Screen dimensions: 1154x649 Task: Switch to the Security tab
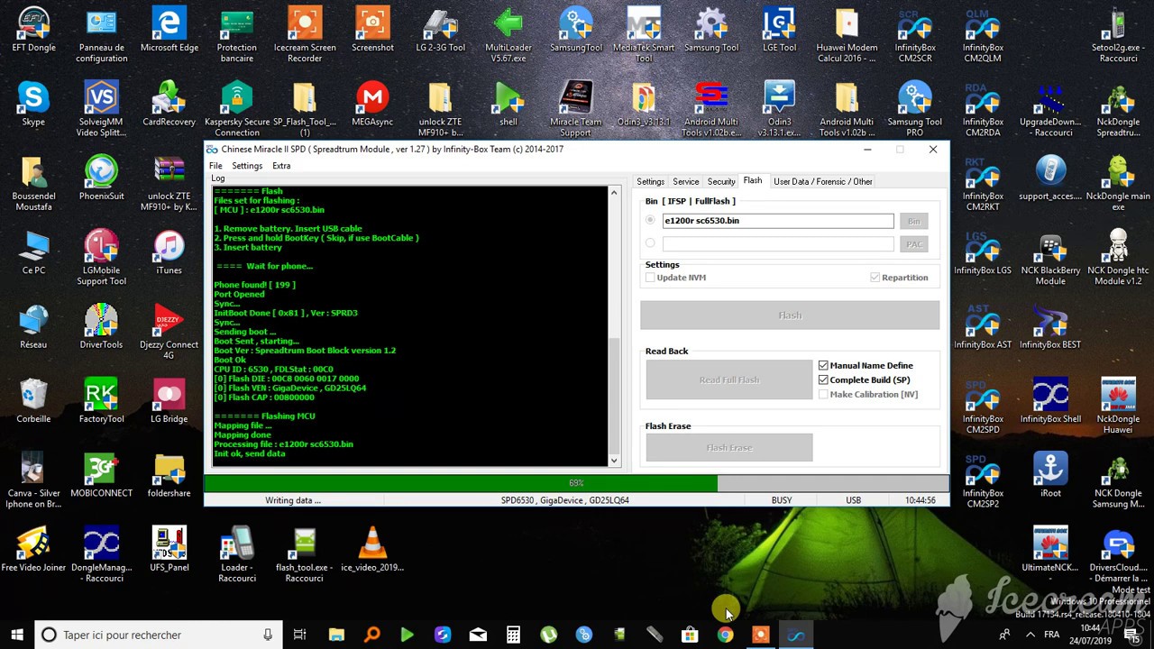(721, 182)
